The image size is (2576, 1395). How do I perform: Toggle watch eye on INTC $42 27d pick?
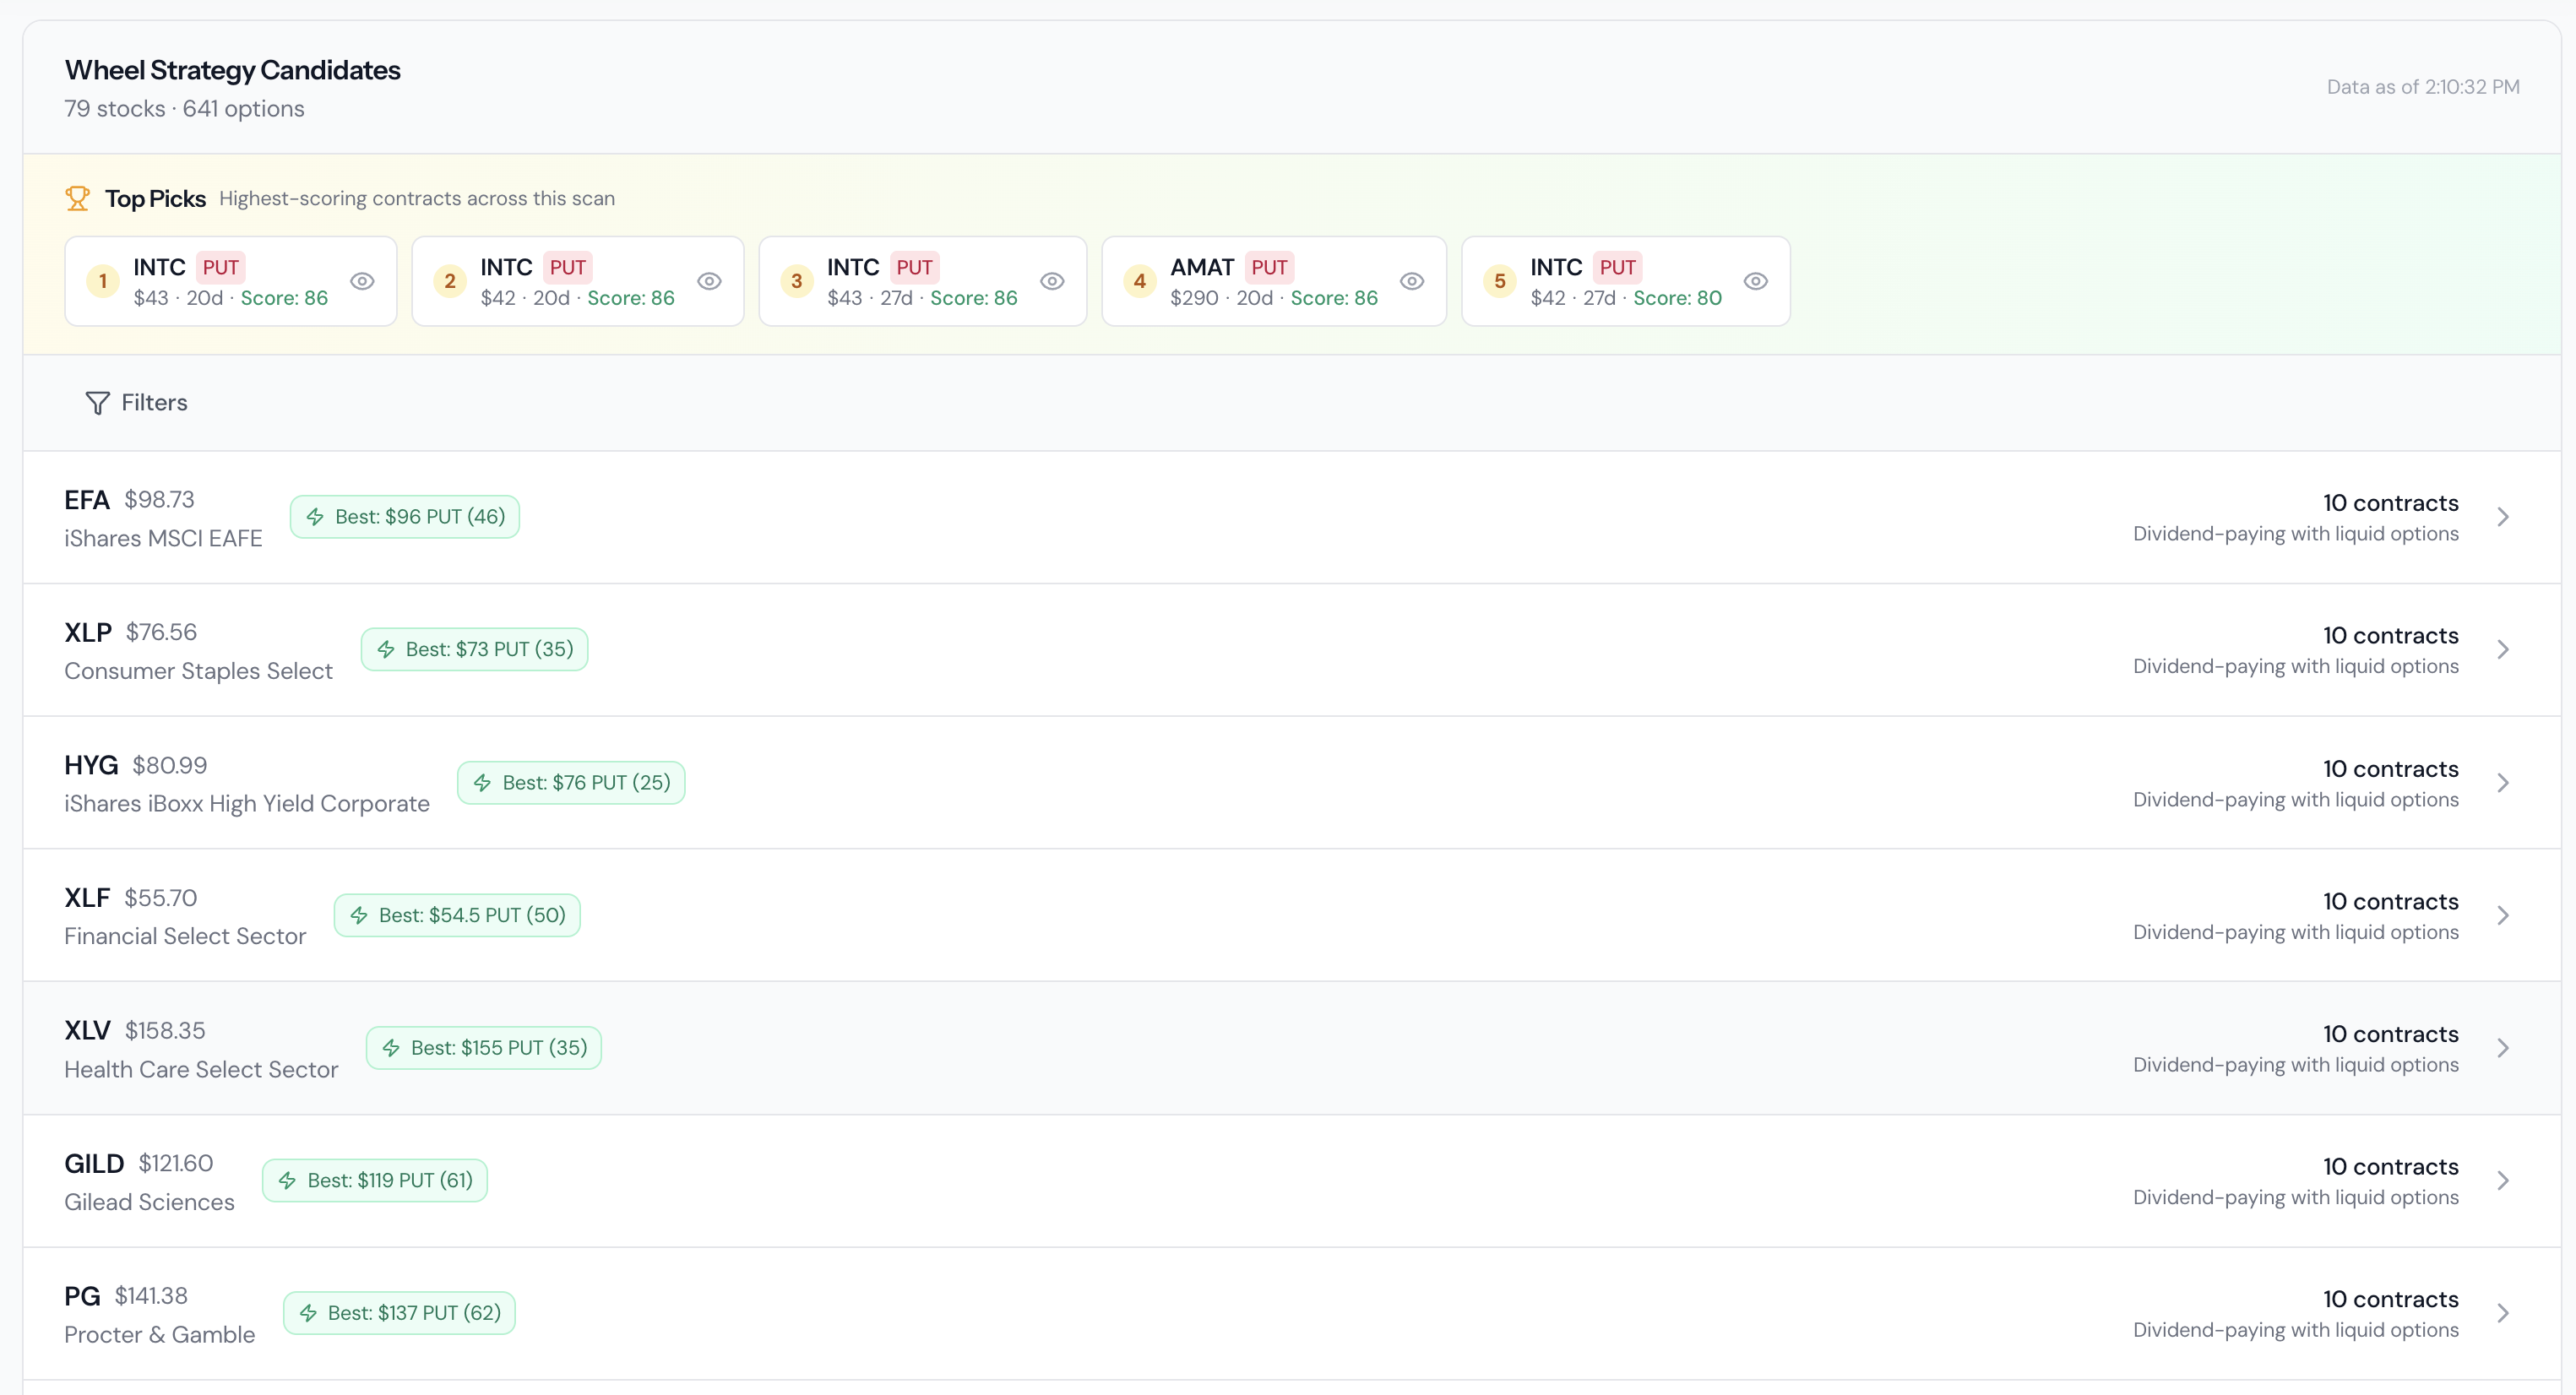click(1755, 281)
